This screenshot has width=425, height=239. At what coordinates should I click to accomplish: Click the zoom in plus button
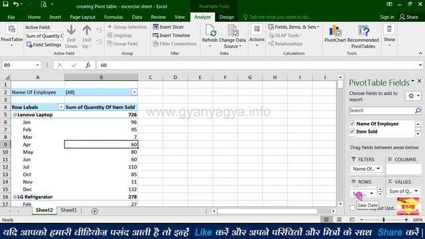click(406, 220)
